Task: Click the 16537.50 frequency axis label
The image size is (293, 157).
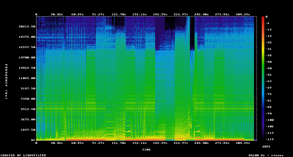Action: coord(27,47)
